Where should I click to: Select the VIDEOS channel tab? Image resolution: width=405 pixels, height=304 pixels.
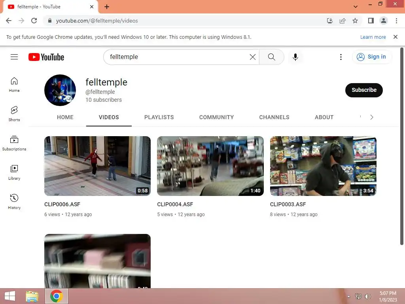(109, 117)
